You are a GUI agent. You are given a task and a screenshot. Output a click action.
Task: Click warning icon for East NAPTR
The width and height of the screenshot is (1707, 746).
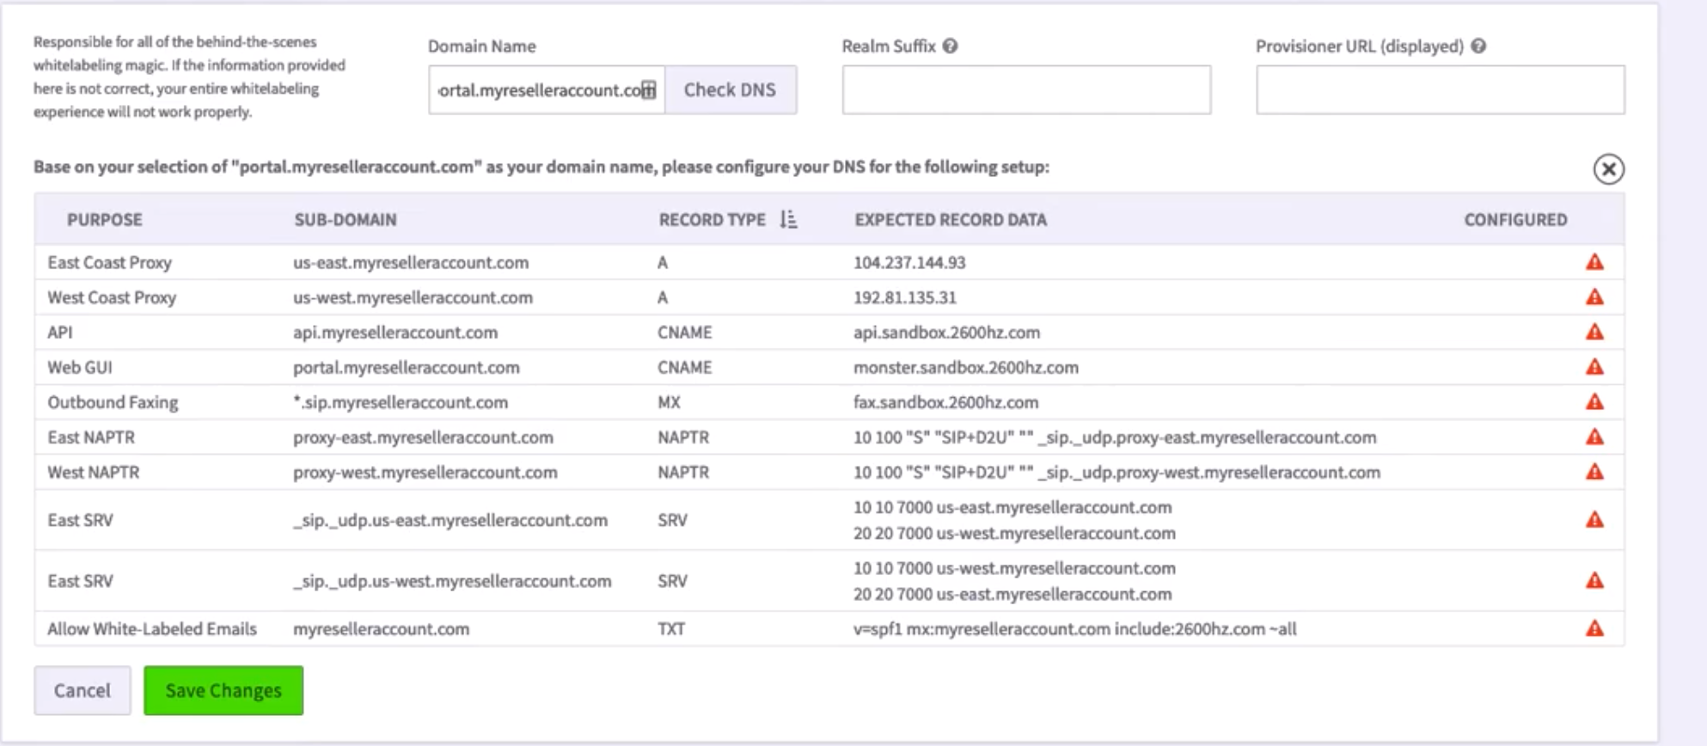click(1594, 437)
